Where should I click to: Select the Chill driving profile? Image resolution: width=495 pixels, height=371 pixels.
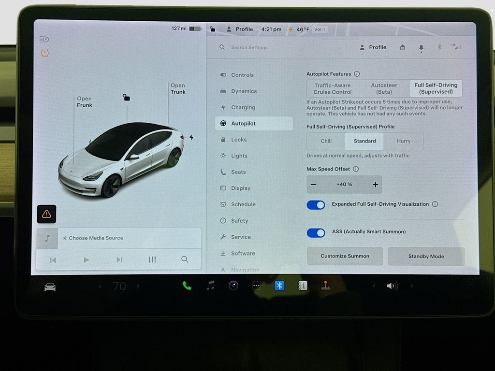(326, 141)
